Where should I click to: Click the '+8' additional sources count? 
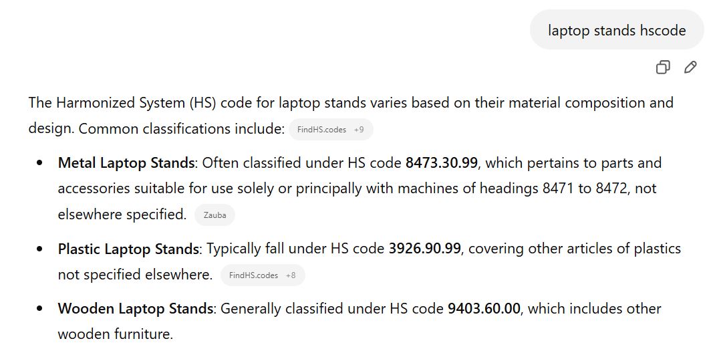click(291, 275)
